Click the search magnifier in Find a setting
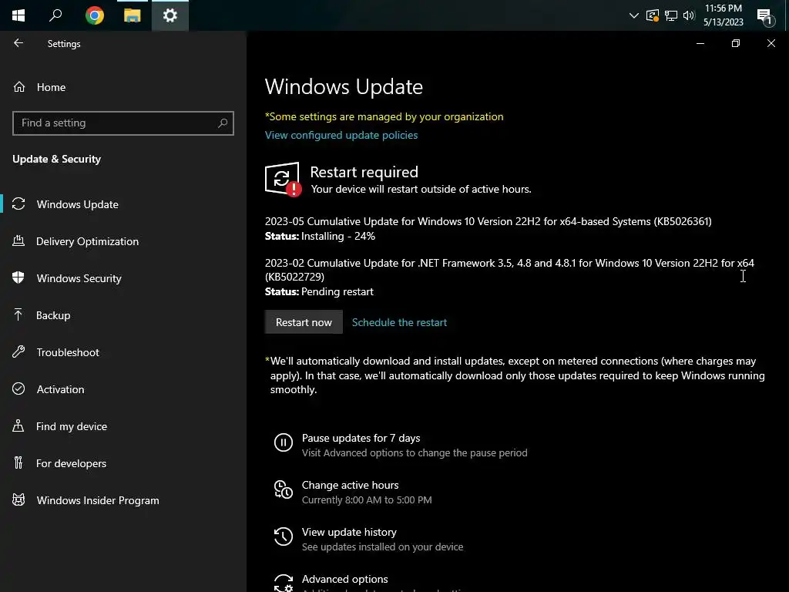Viewport: 789px width, 592px height. pyautogui.click(x=223, y=123)
